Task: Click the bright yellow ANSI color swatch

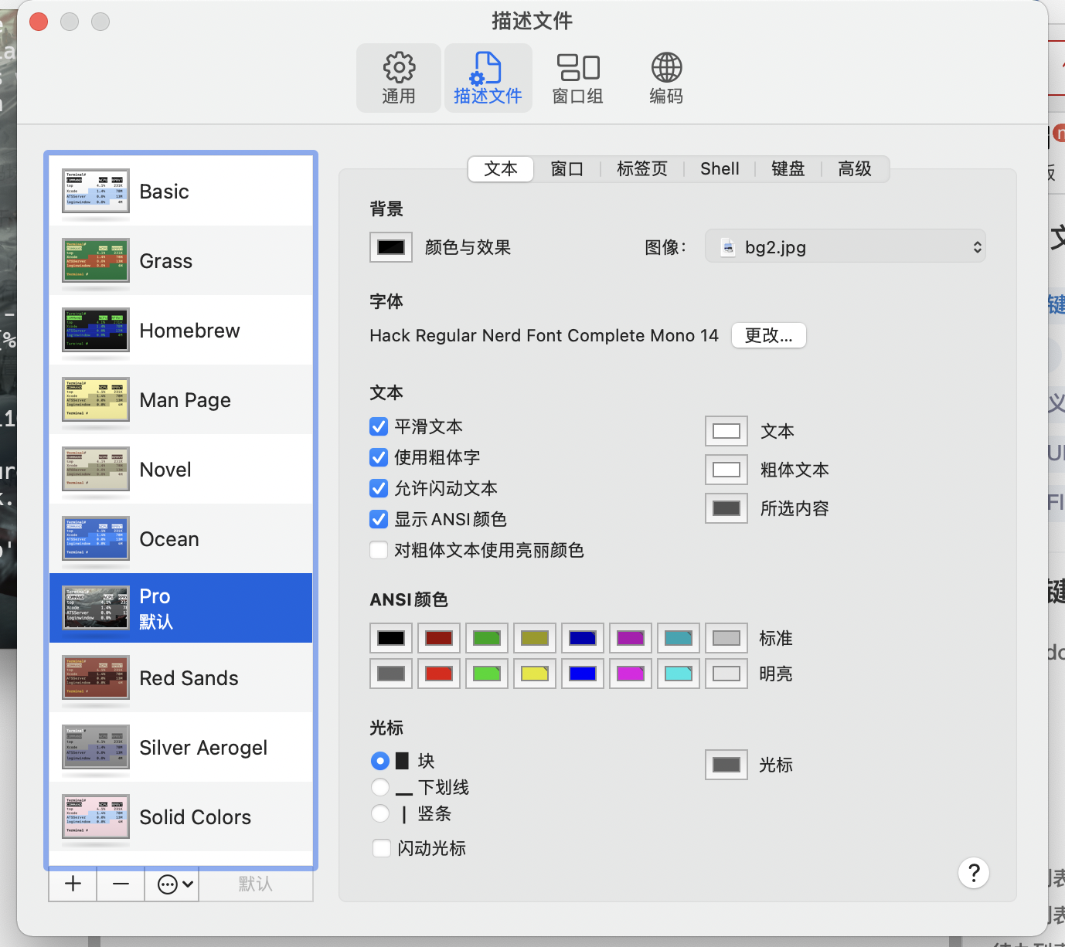Action: (534, 673)
